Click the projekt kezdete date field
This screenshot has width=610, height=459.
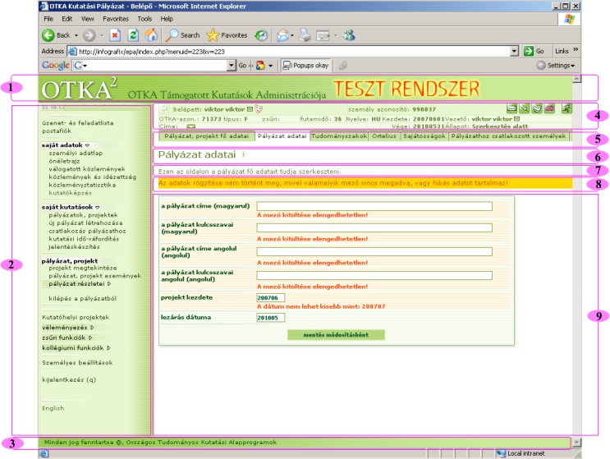[x=270, y=297]
